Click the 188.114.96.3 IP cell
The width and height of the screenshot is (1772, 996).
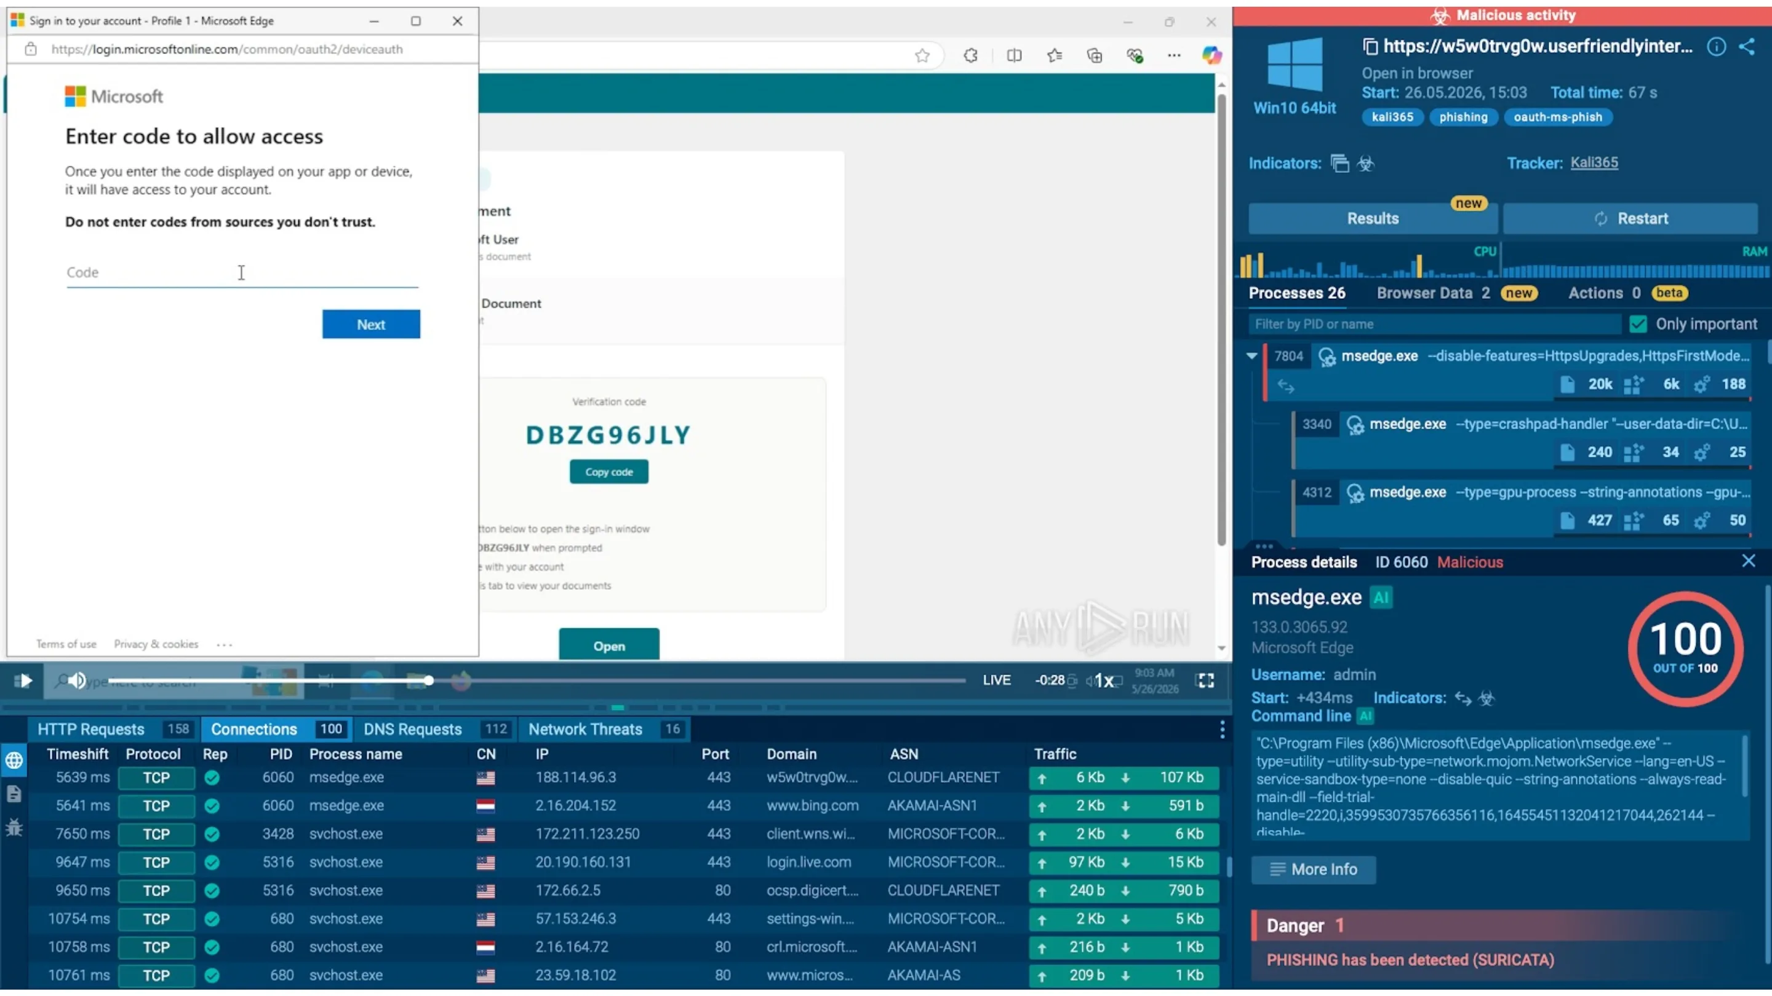576,777
